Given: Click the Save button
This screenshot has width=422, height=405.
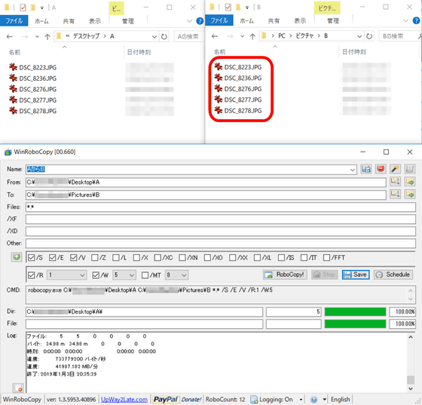Looking at the screenshot, I should (356, 275).
